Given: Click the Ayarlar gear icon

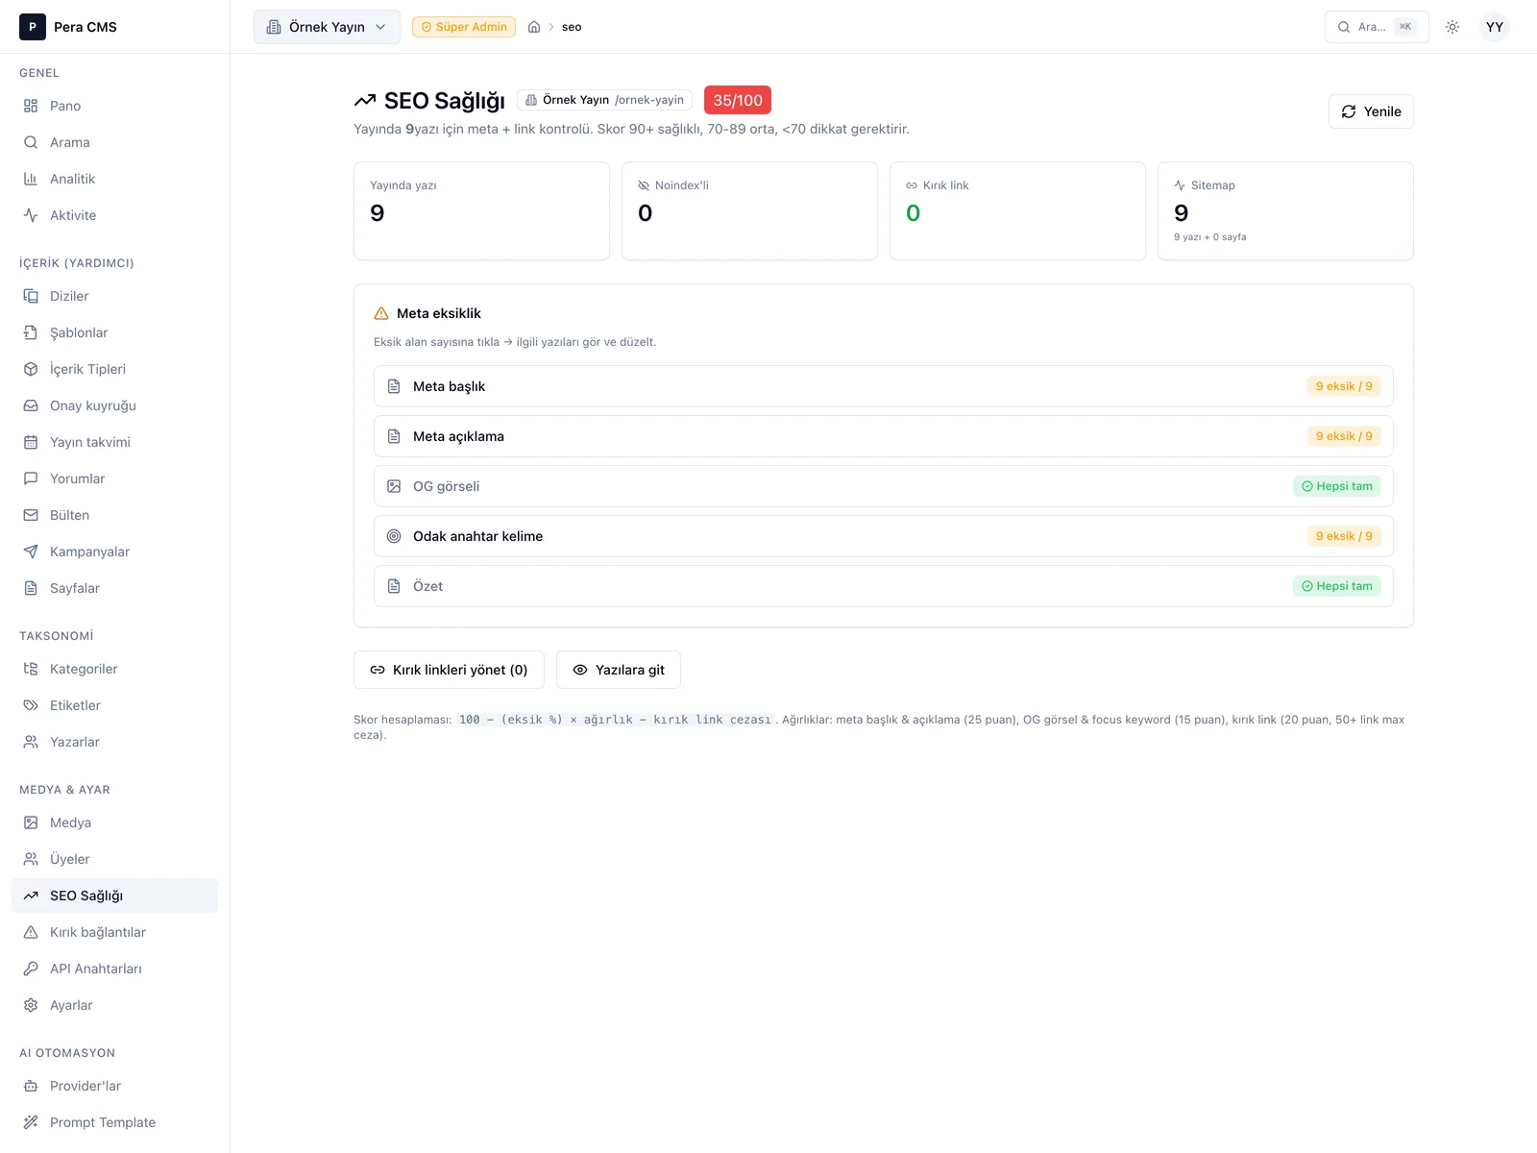Looking at the screenshot, I should point(31,1005).
